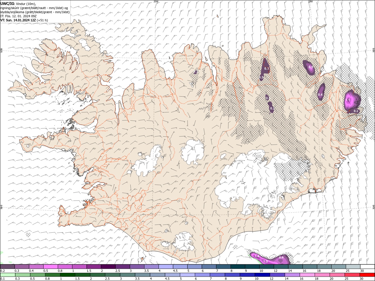Pick the 12 swatch in snow scale
This screenshot has height=281, width=375.
tap(281, 267)
